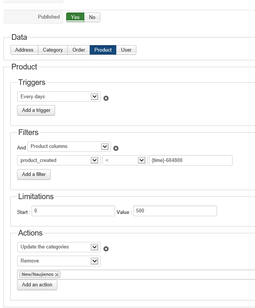Viewport: 255px width, 308px height.
Task: Change the less-than operator dropdown
Action: click(124, 160)
